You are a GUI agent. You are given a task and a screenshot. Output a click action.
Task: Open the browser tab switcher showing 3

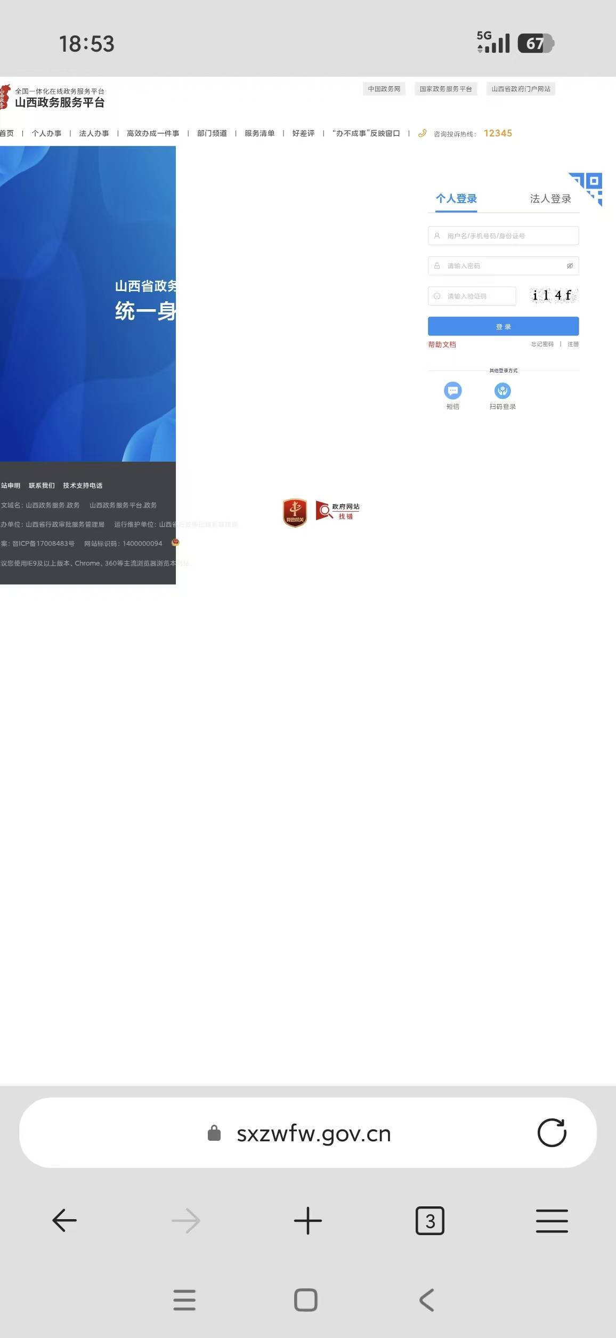point(430,1221)
